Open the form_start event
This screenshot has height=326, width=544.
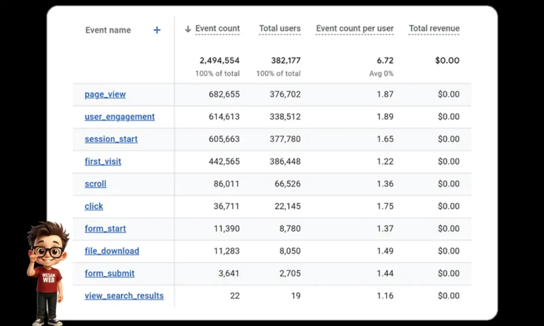coord(105,229)
